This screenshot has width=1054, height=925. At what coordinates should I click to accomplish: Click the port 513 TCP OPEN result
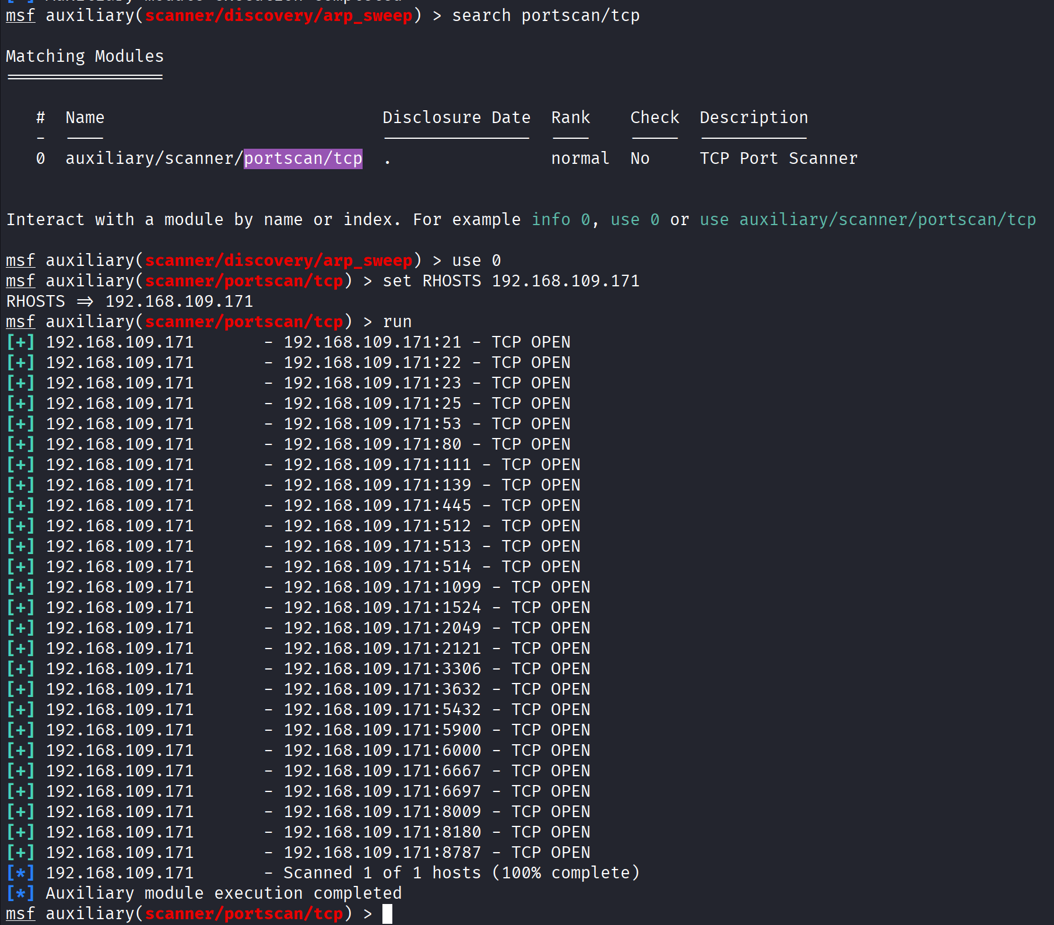293,546
